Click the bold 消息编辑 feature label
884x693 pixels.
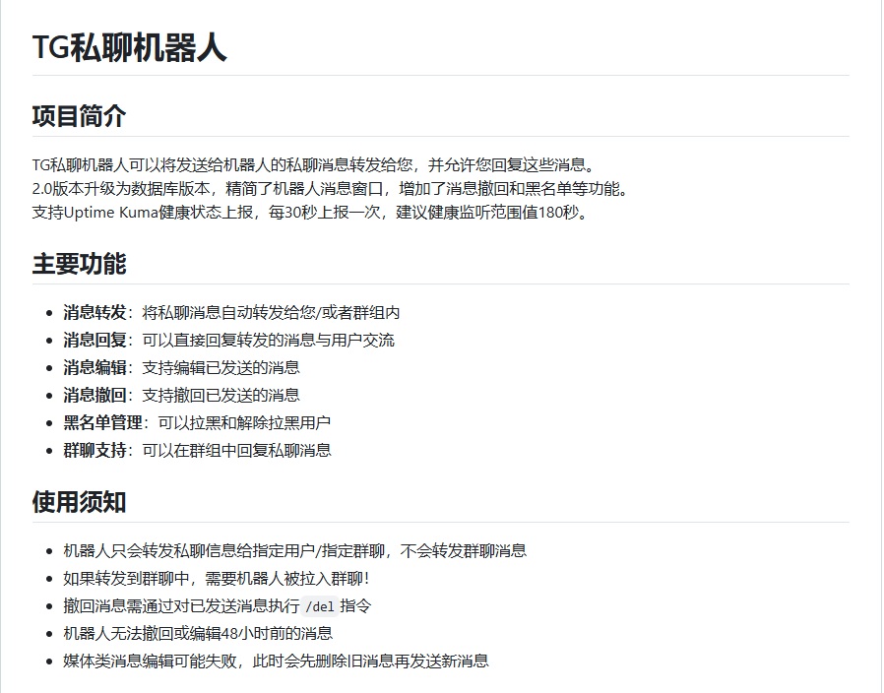[95, 368]
